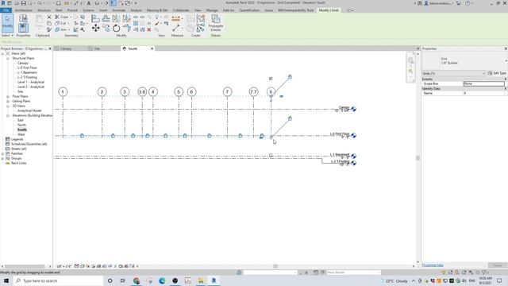This screenshot has height=286, width=508.
Task: Click the Copy tool with two circles
Action: [x=106, y=29]
